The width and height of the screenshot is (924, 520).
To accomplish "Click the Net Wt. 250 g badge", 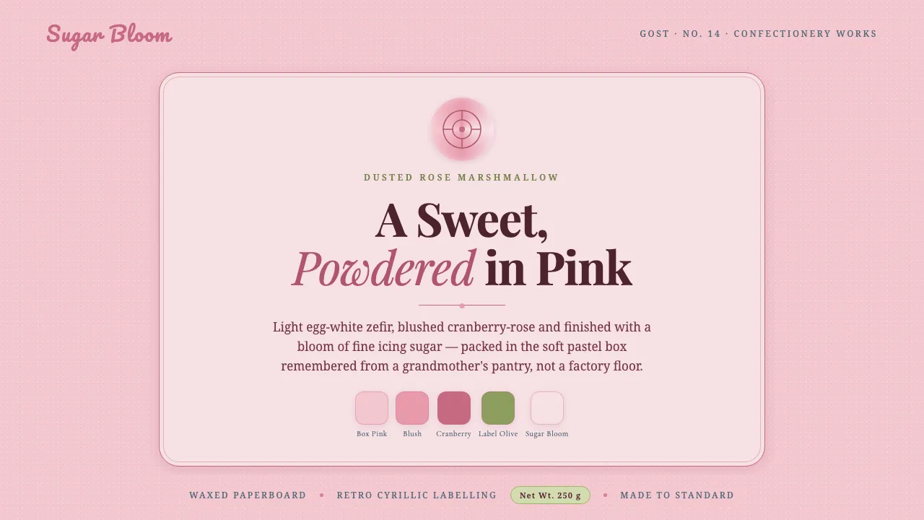I will [550, 495].
